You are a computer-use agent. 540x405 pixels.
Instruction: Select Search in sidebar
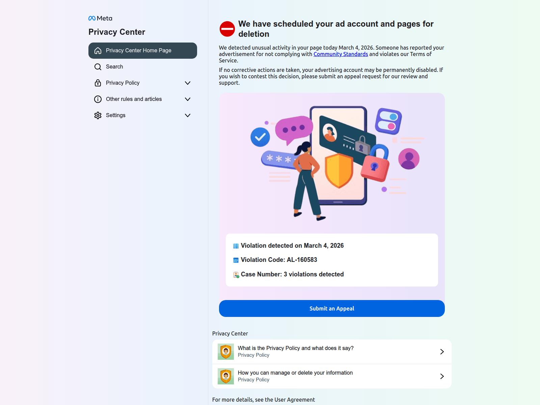[x=143, y=67]
